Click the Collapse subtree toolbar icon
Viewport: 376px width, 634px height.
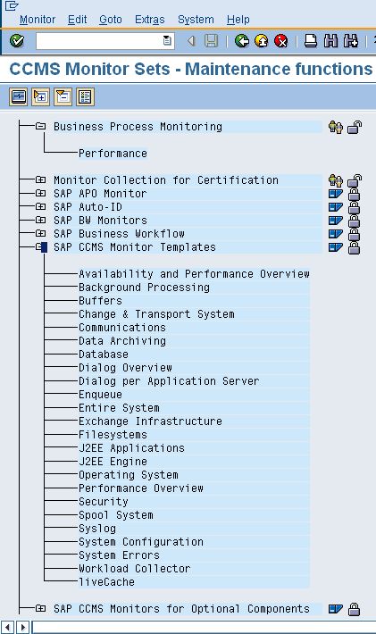click(x=63, y=96)
